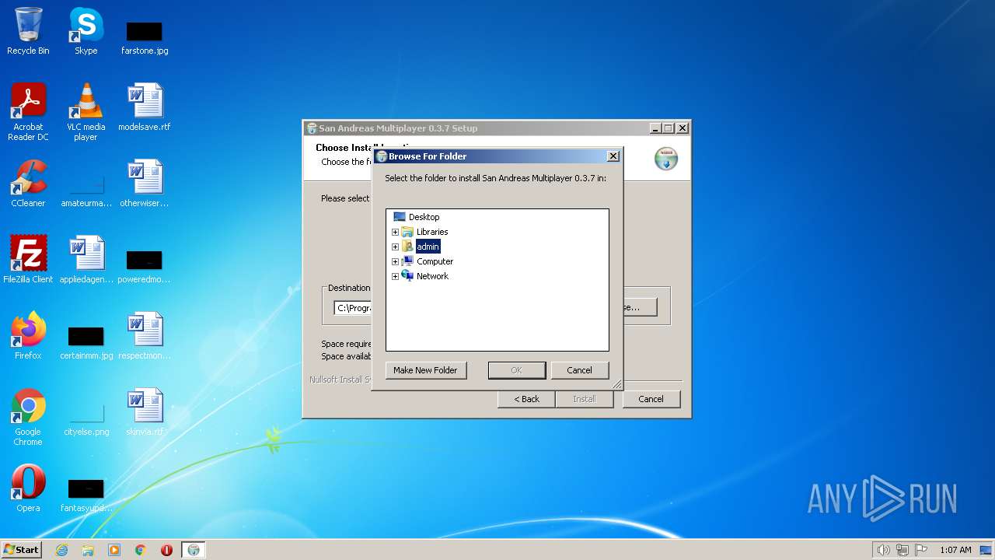Launch VLC media player shortcut
Screen dimensions: 995x560
point(86,111)
